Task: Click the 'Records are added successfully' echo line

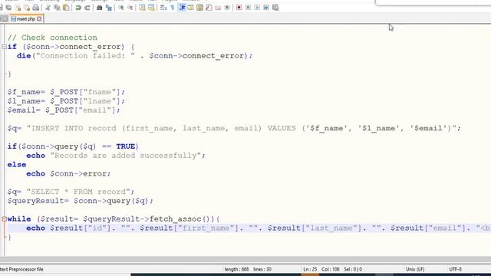Action: tap(116, 156)
